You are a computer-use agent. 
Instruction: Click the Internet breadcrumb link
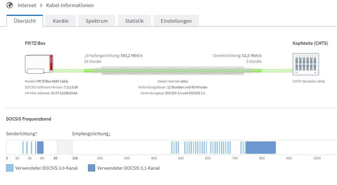tap(27, 5)
